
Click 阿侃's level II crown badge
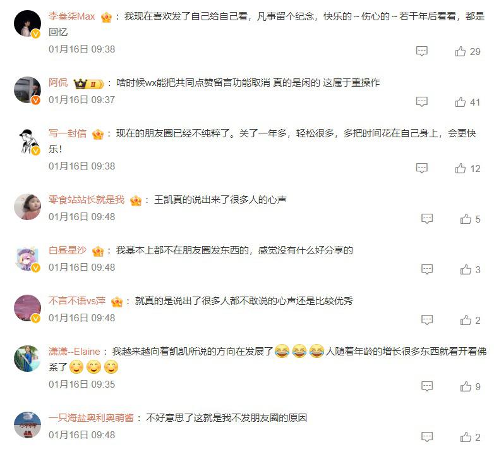pos(88,84)
